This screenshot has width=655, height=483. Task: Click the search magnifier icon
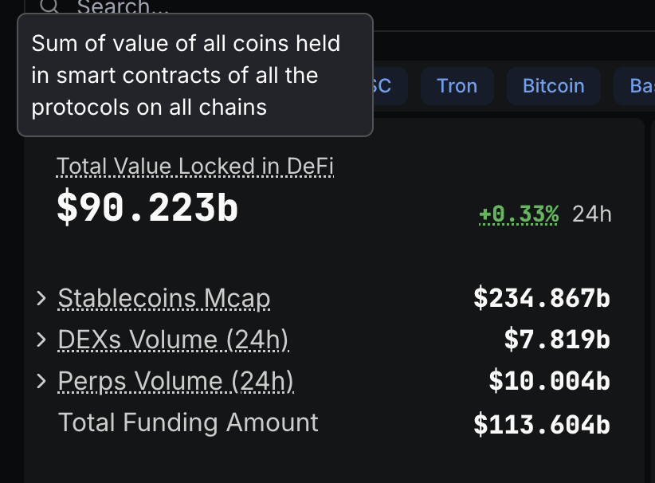point(49,6)
